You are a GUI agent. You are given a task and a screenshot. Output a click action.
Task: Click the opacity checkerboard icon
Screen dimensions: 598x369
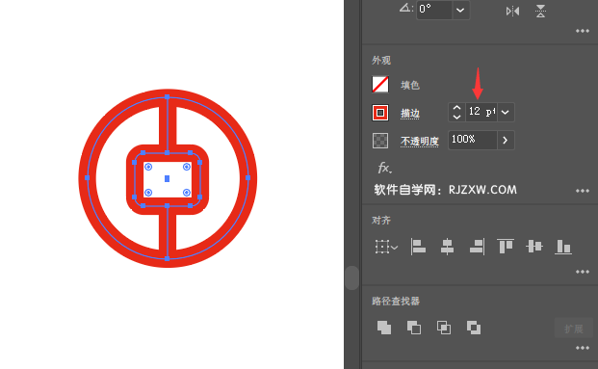tap(380, 141)
